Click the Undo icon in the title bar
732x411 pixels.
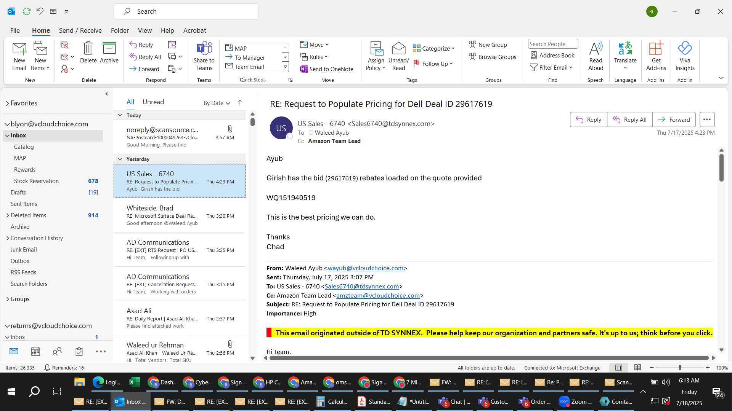(40, 11)
